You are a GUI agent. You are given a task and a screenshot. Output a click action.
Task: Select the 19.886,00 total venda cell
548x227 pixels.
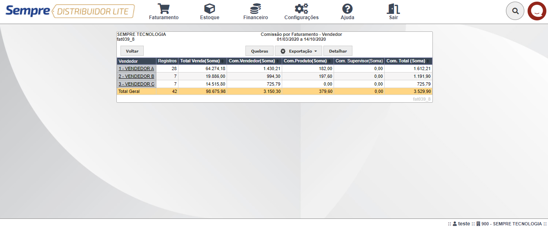click(x=203, y=76)
